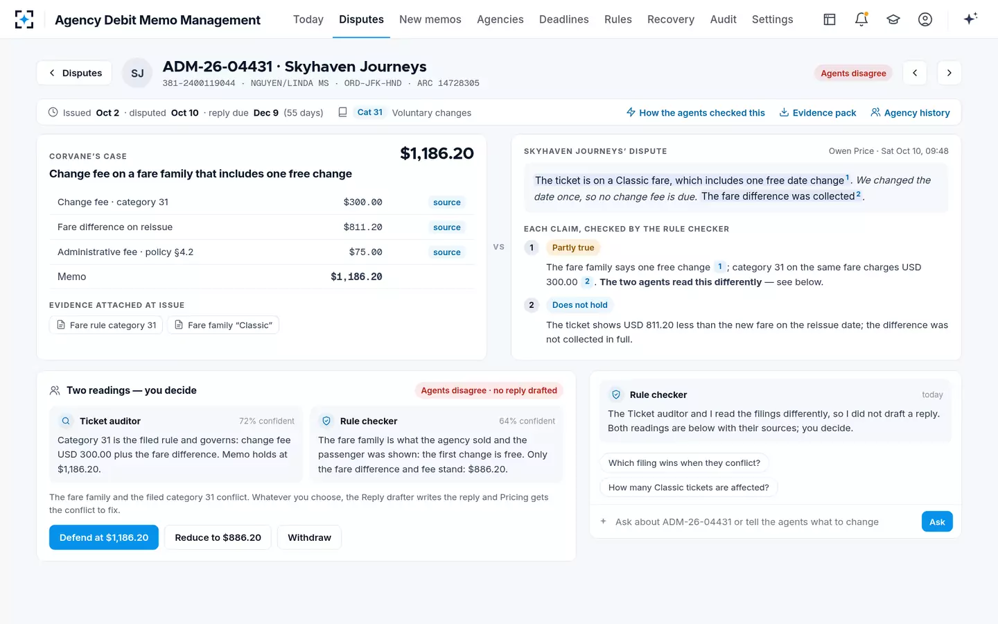
Task: Open citation 2 in dispute text
Action: click(858, 195)
